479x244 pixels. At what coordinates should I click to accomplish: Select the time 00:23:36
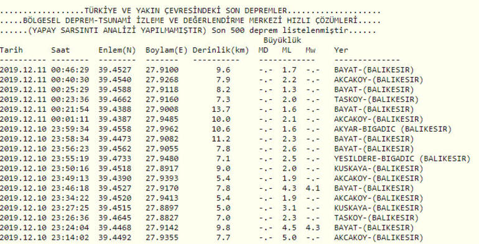70,100
